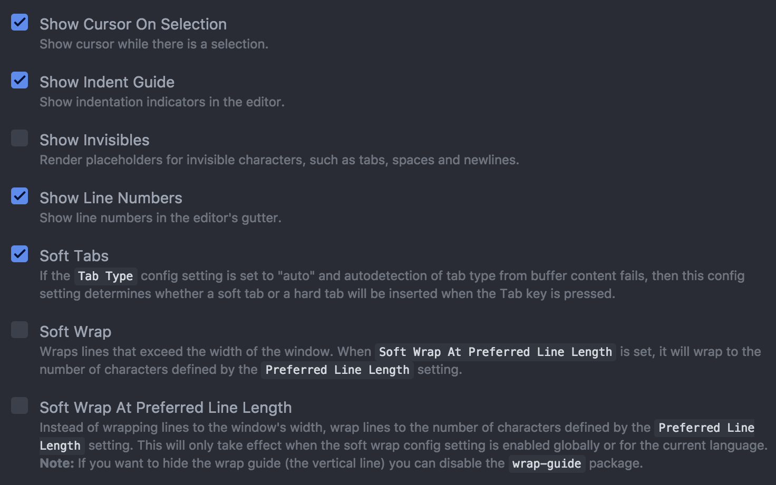Click the bold Note: text
This screenshot has width=776, height=485.
click(x=57, y=463)
